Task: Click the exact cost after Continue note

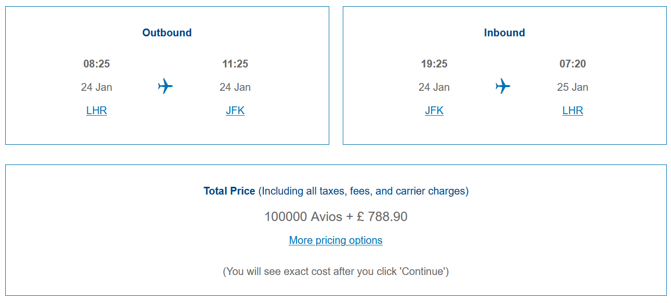Action: coord(336,271)
